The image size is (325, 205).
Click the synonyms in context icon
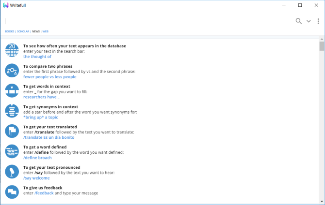pos(12,111)
